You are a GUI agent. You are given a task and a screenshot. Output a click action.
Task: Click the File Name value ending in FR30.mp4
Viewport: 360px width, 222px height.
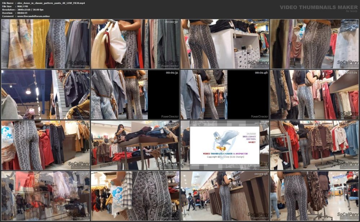click(51, 3)
